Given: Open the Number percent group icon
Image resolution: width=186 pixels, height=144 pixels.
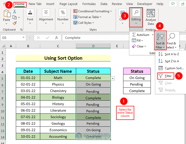Looking at the screenshot, I should 63,13.
